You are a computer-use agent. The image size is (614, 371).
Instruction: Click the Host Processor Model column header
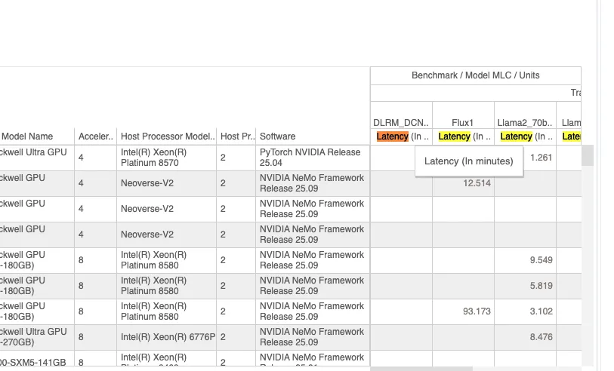click(167, 136)
